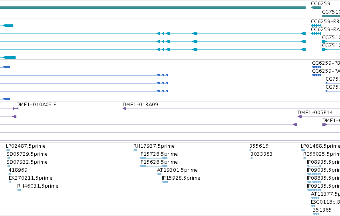Click the LP02487.5prime feature glyph
The image size is (340, 216).
[x=8, y=150]
